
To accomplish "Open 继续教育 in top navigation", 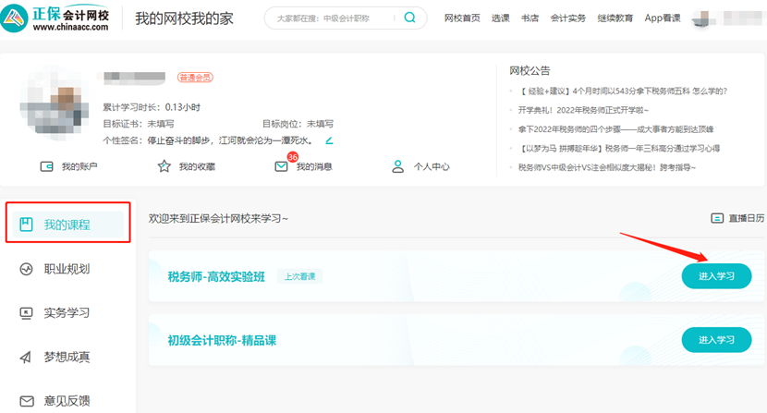I will (x=615, y=18).
